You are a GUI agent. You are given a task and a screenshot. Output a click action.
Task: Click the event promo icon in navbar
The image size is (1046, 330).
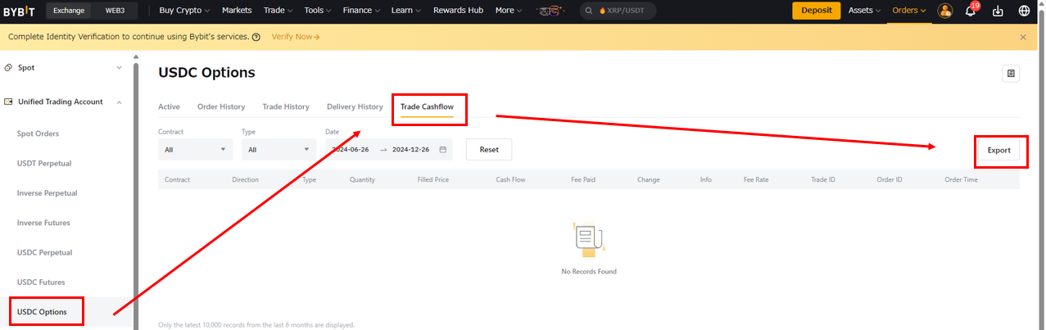[x=550, y=11]
